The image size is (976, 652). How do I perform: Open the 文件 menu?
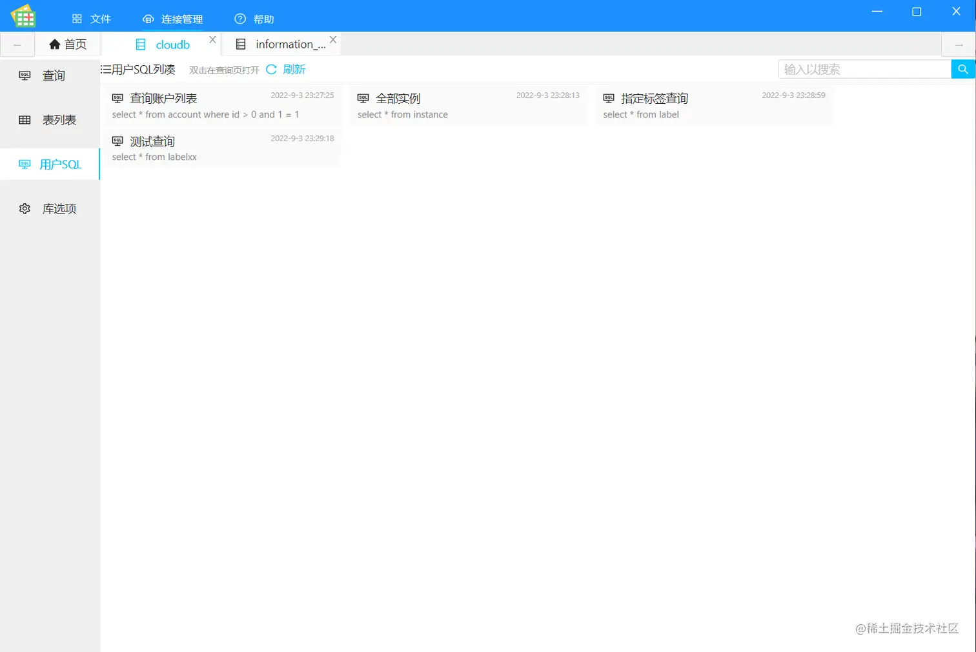tap(92, 19)
